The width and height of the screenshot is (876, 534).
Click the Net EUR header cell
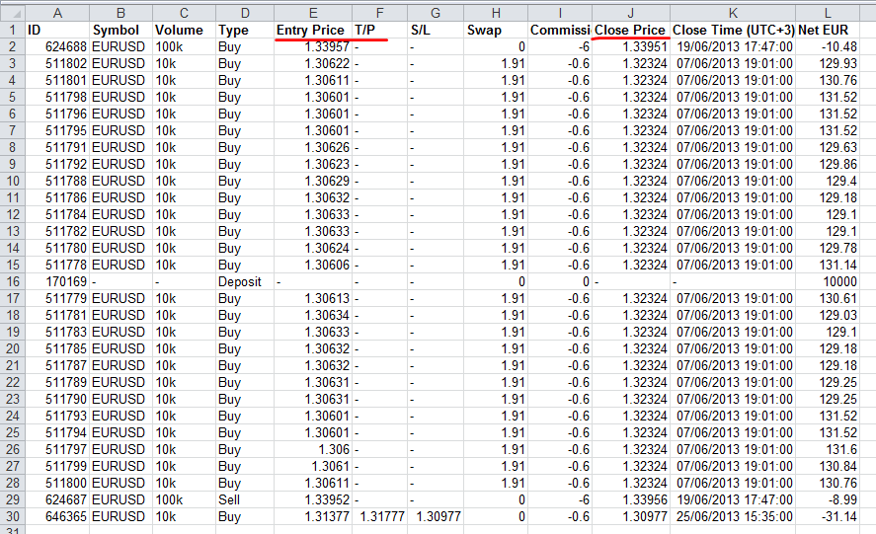click(x=835, y=30)
